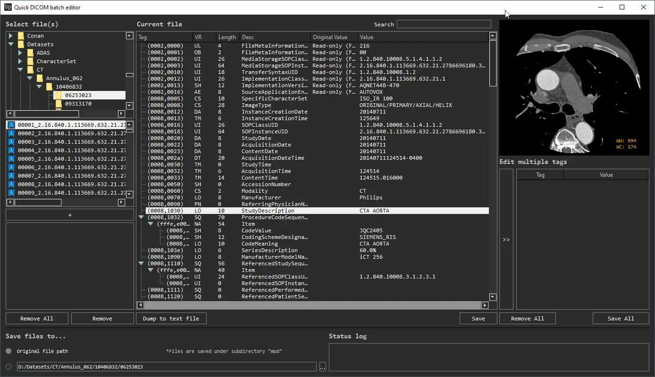Viewport: 655px width, 377px height.
Task: Select the "Original file path" radio button
Action: coord(8,351)
